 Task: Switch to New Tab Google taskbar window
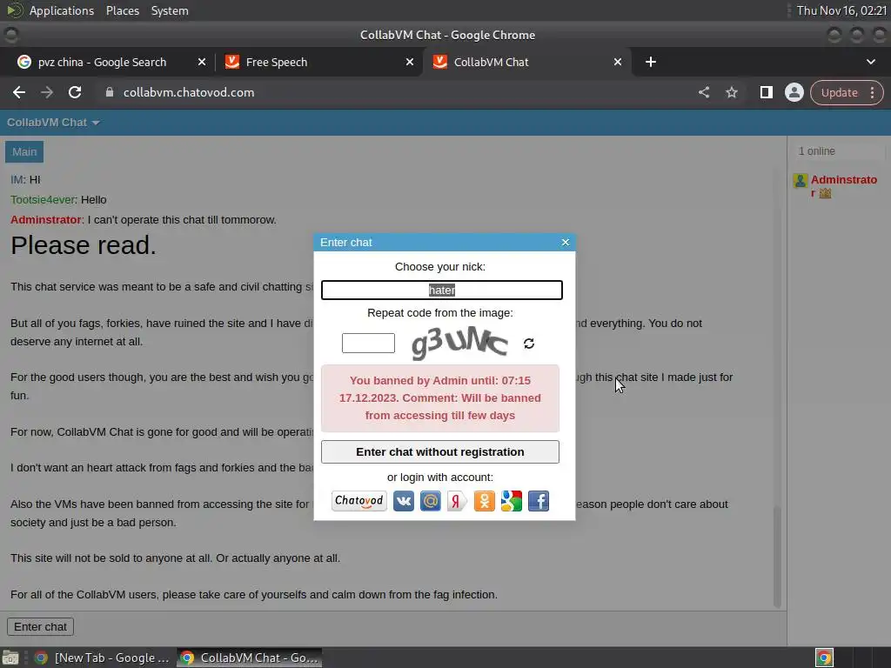click(x=104, y=658)
